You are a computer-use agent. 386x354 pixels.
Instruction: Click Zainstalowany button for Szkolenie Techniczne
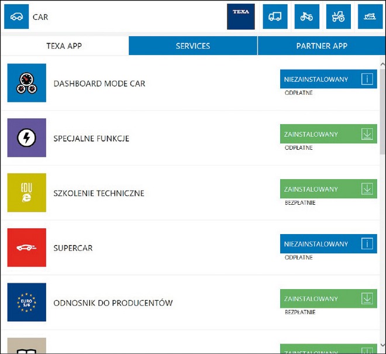328,189
